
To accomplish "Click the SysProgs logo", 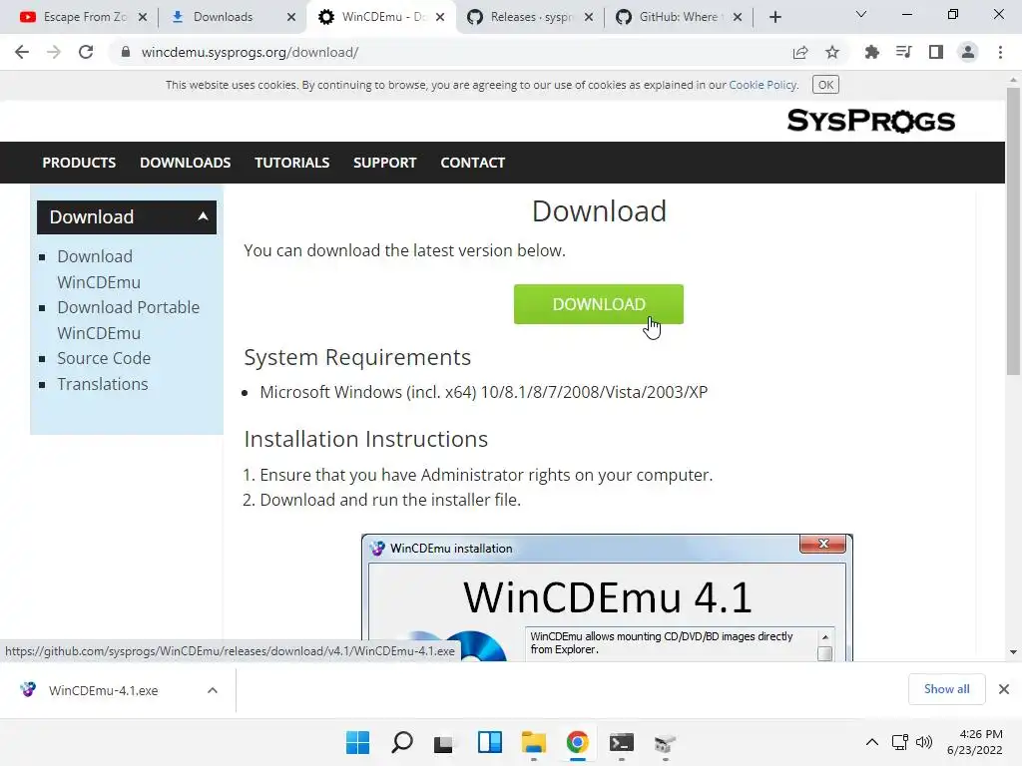I will pos(870,121).
